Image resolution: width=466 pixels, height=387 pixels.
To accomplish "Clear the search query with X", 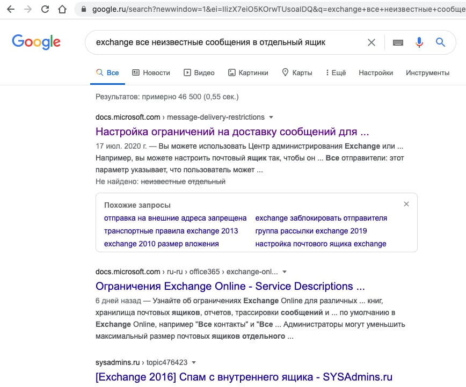I will (x=372, y=42).
